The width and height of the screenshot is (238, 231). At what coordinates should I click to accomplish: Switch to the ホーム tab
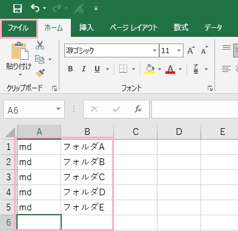click(54, 28)
